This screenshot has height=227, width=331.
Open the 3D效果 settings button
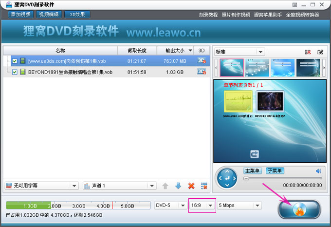click(x=77, y=14)
